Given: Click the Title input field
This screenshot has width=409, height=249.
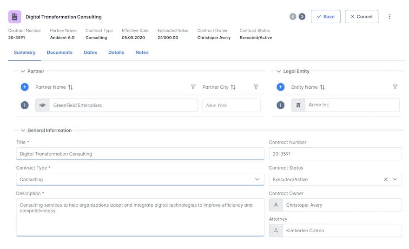Looking at the screenshot, I should coord(140,154).
